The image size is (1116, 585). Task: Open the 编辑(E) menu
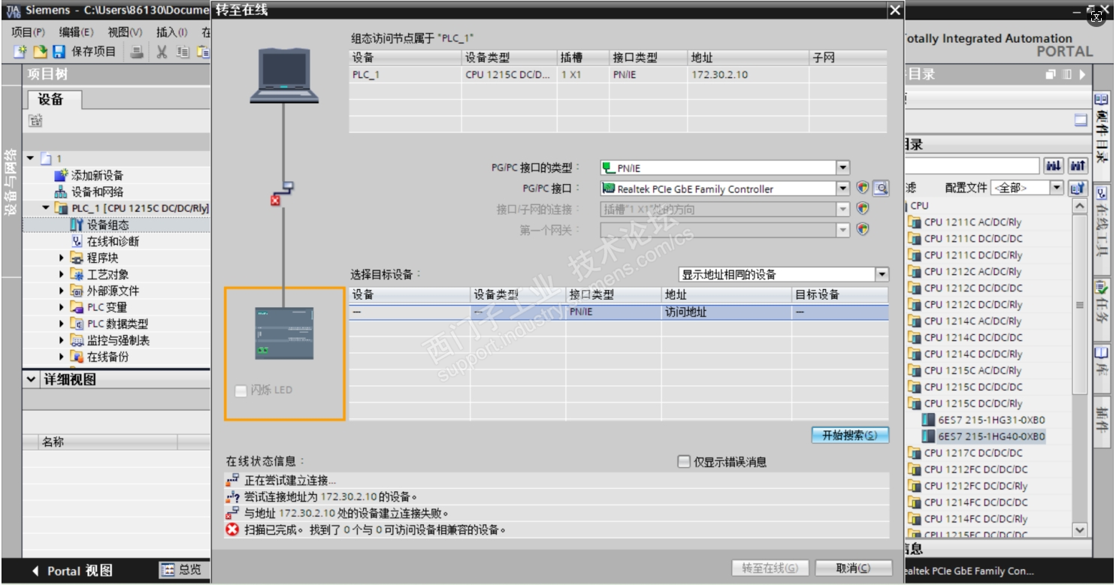click(x=77, y=32)
